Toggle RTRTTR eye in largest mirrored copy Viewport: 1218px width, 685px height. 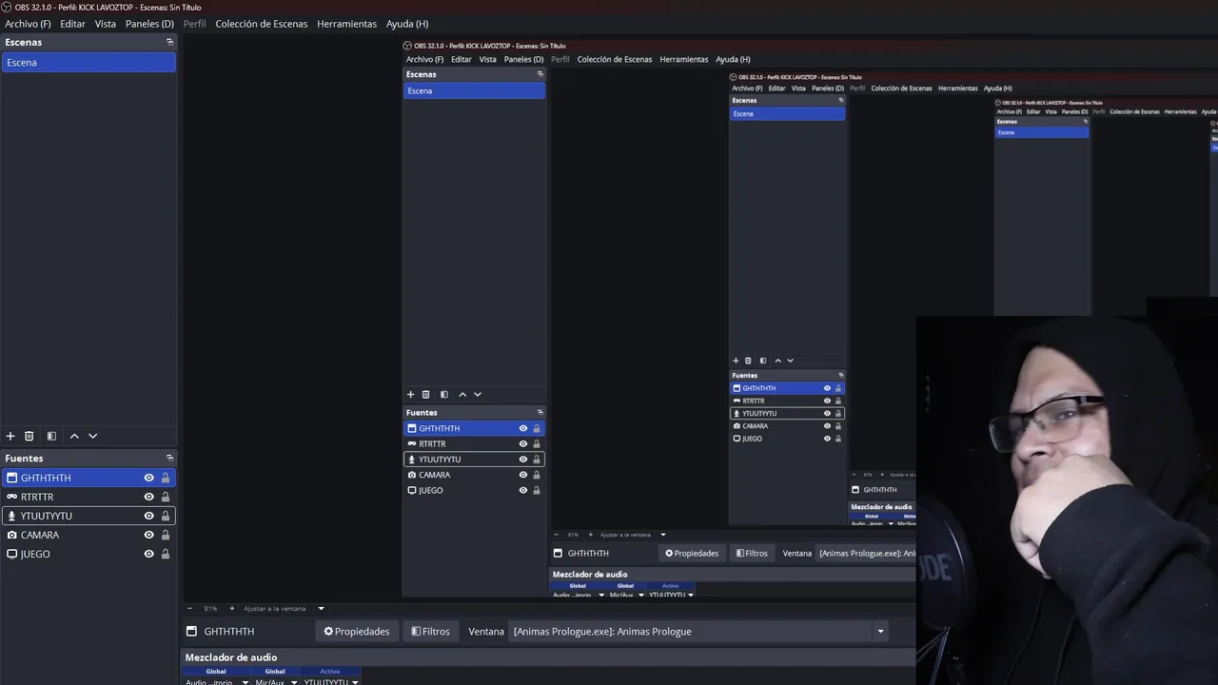coord(523,443)
